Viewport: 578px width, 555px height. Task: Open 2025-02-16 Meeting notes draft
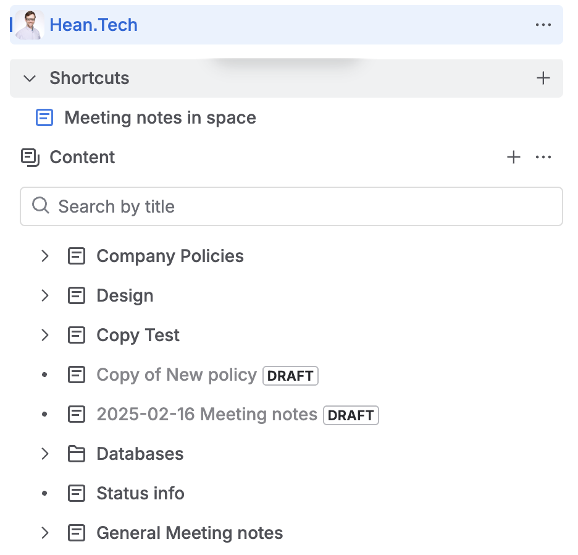[x=206, y=414]
